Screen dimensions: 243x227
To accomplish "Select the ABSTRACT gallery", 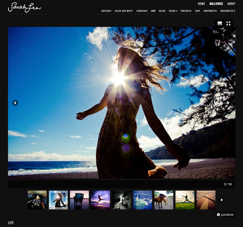I will click(106, 11).
